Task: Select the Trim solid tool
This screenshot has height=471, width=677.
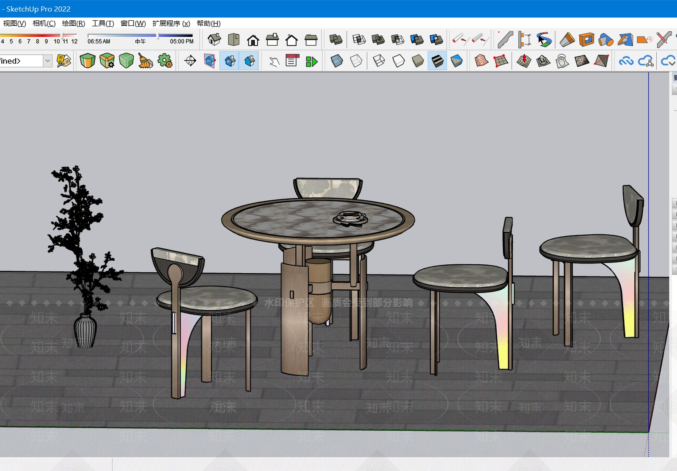Action: pos(417,40)
